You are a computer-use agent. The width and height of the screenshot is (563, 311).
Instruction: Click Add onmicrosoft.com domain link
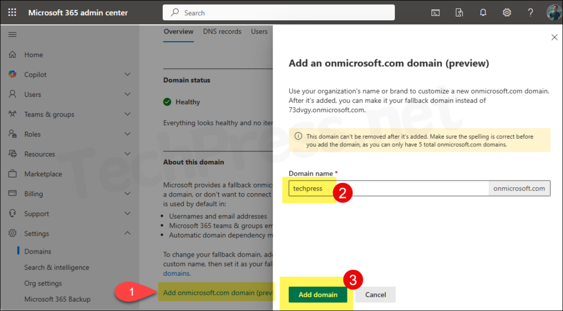218,293
